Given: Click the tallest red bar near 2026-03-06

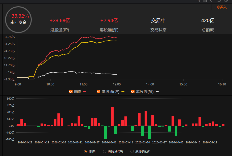Looking at the screenshot, I should 112,116.
